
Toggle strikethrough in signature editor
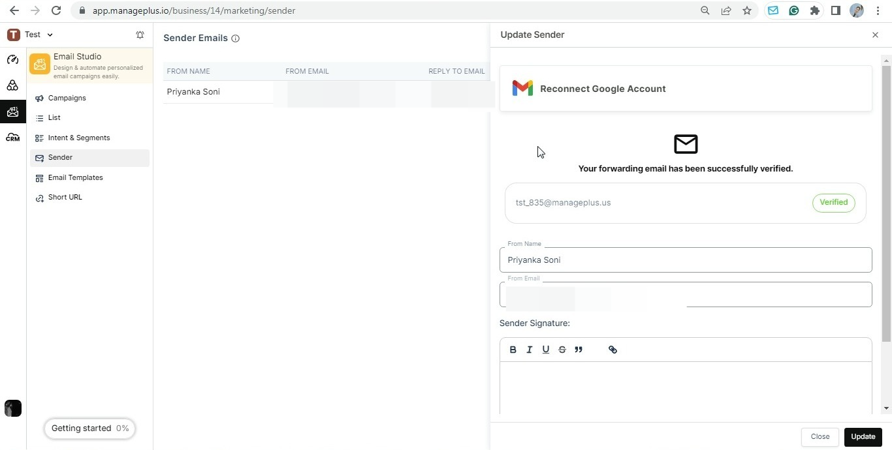pyautogui.click(x=562, y=350)
